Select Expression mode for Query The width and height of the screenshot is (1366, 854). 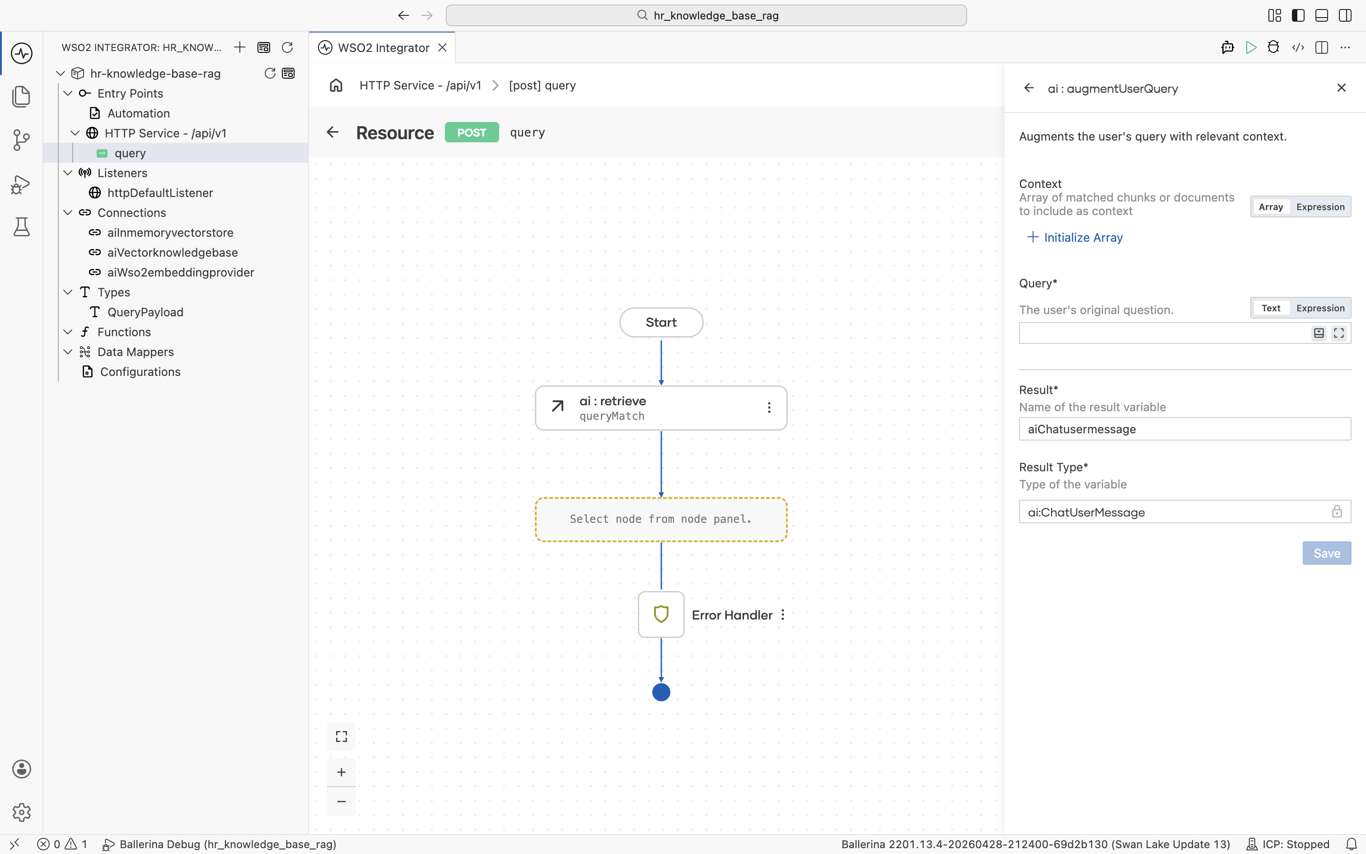click(1320, 308)
